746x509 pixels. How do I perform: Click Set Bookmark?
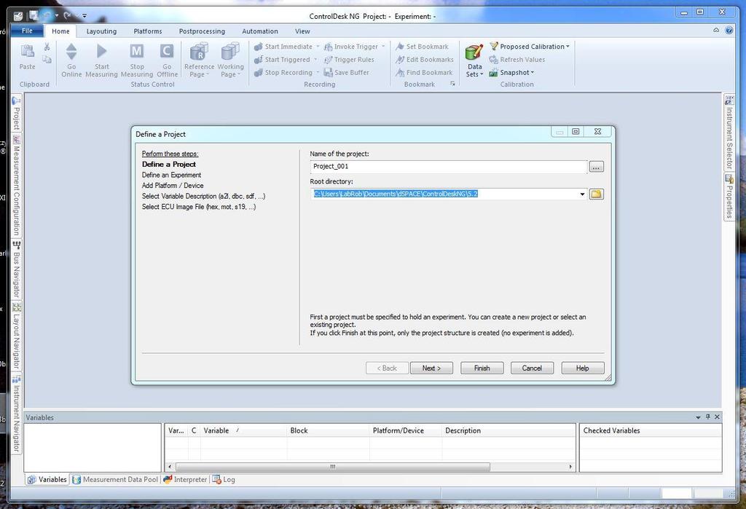pyautogui.click(x=422, y=47)
